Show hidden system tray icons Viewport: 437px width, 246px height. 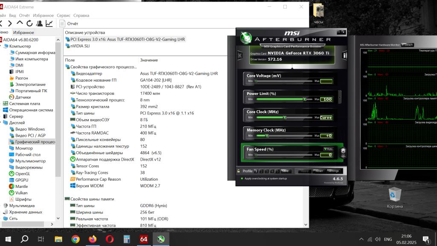[x=361, y=239]
